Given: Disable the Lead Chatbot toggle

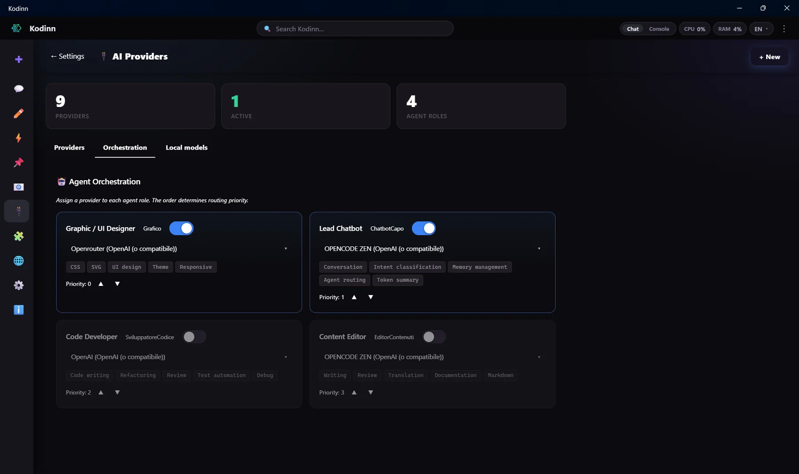Looking at the screenshot, I should coord(423,229).
